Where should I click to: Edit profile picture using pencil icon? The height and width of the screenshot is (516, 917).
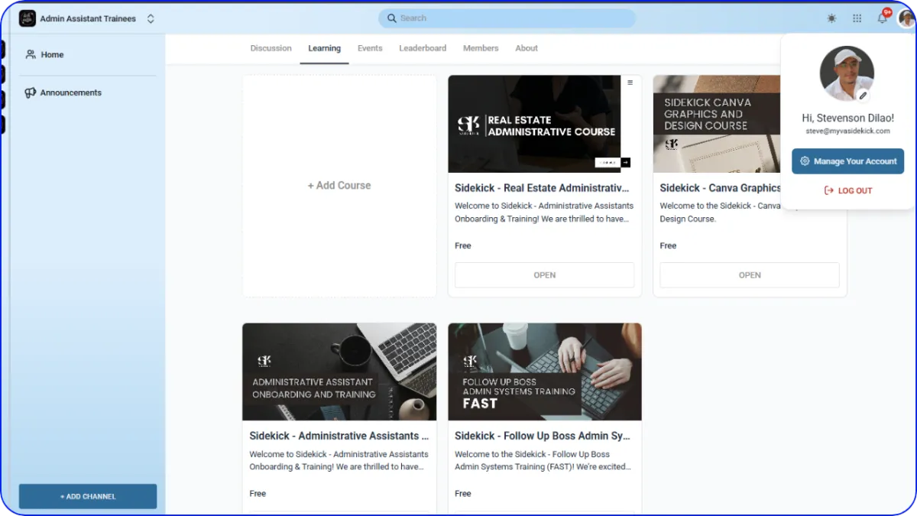[864, 96]
